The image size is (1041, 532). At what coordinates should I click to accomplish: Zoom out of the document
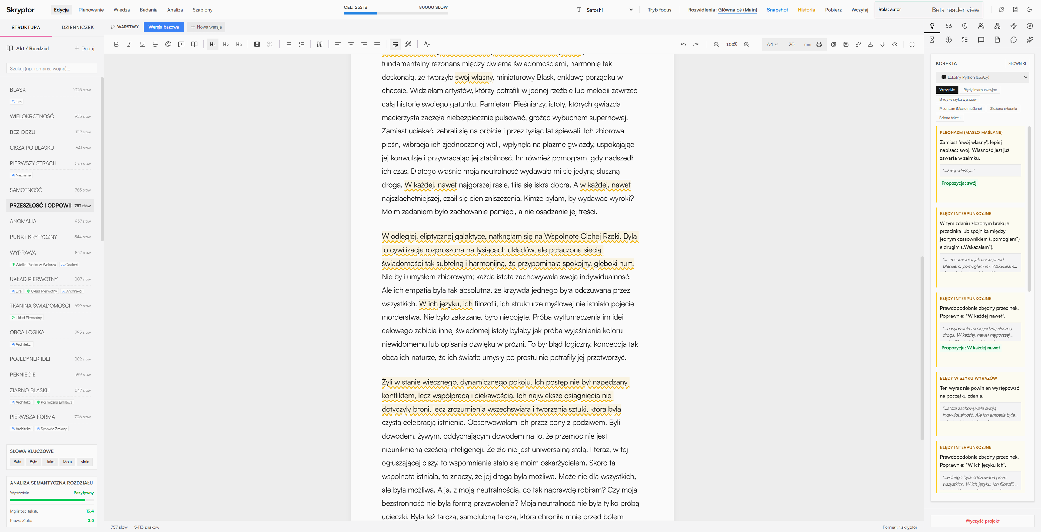[716, 44]
